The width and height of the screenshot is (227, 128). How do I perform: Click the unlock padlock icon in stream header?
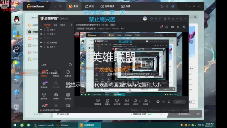167,27
